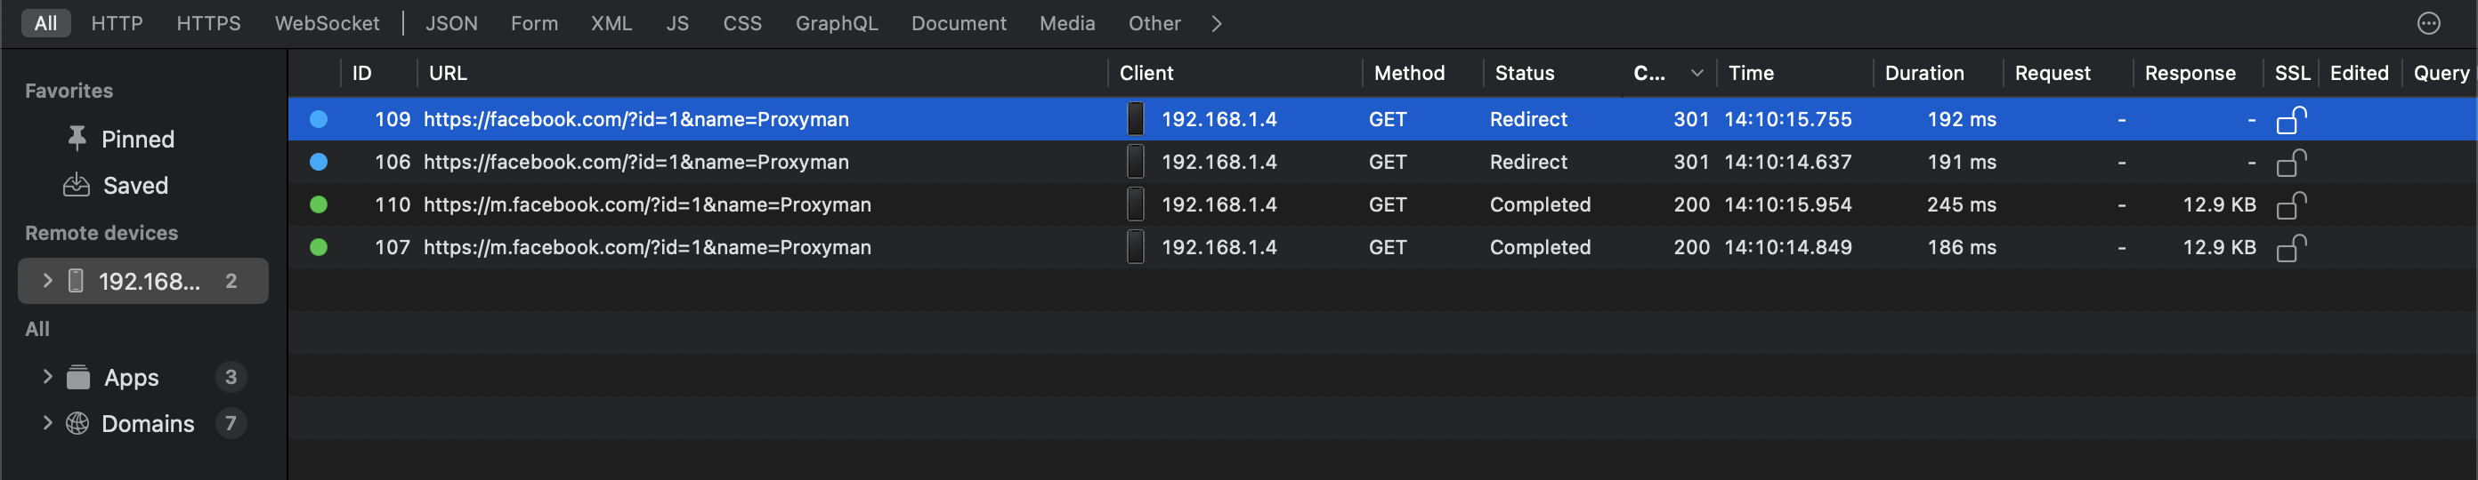Viewport: 2478px width, 480px height.
Task: Select request 106 facebook.com URL
Action: (x=636, y=161)
